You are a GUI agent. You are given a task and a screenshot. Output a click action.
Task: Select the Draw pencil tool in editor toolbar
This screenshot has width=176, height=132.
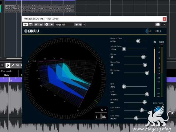tap(13, 65)
